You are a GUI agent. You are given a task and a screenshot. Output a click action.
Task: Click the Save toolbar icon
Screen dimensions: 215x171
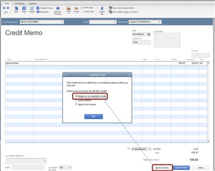click(x=24, y=9)
